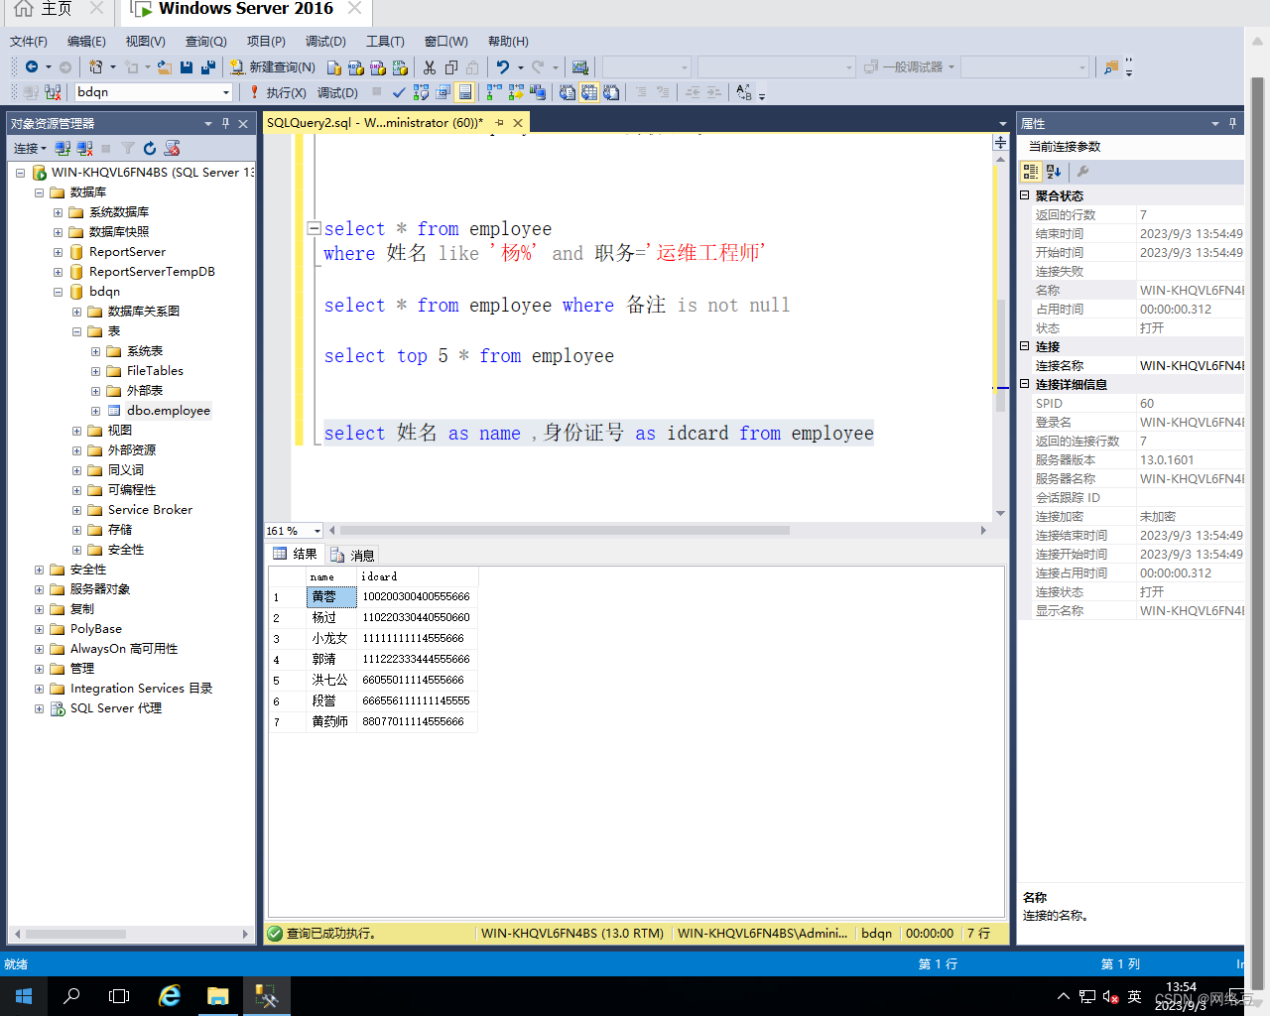Click the 调试(D) toolbar button
The image size is (1270, 1016).
coord(337,92)
